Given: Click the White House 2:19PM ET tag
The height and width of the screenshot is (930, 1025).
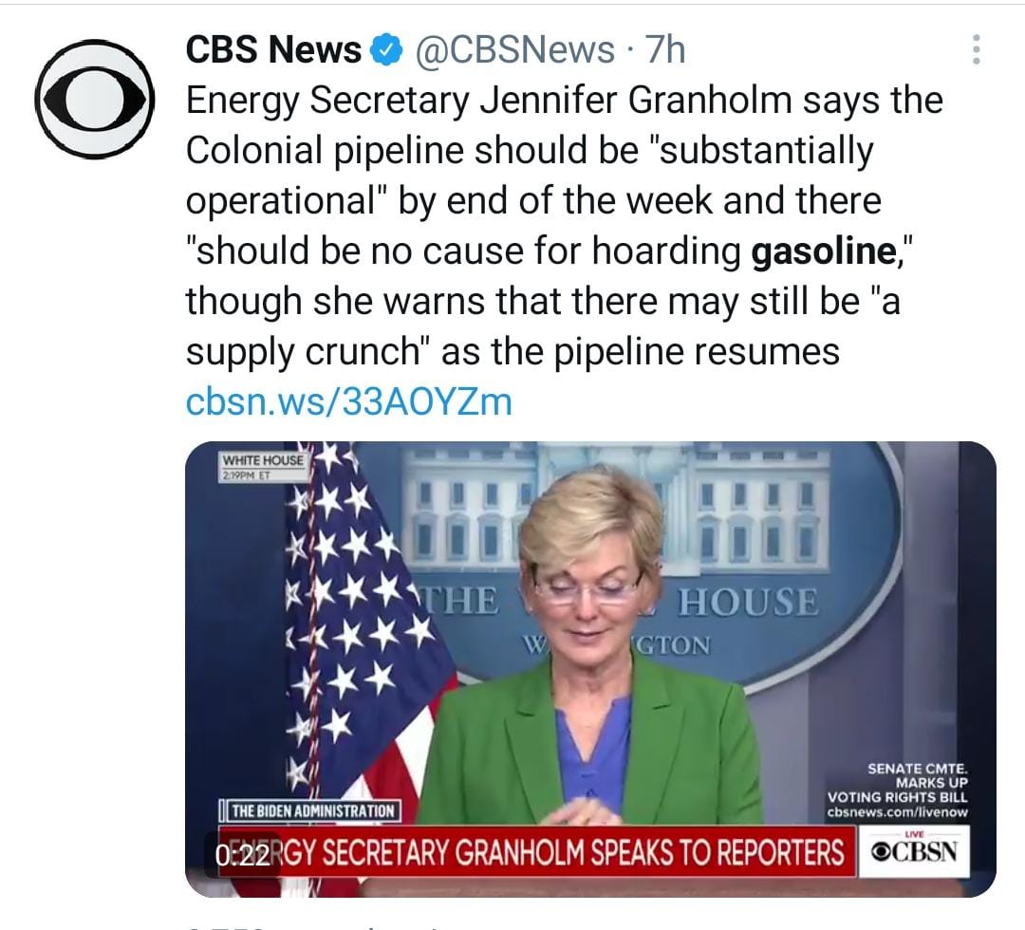Looking at the screenshot, I should [x=262, y=465].
